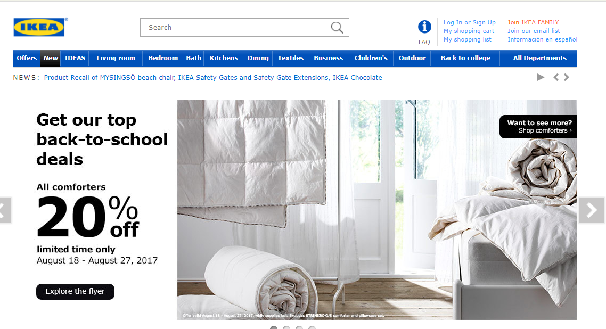Screen dimensions: 606x329
Task: Play the news ticker triangle icon
Action: tap(541, 77)
